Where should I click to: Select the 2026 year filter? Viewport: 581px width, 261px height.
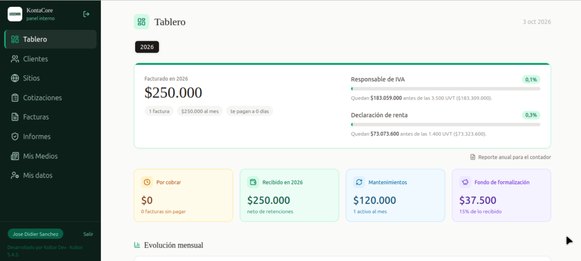coord(147,47)
